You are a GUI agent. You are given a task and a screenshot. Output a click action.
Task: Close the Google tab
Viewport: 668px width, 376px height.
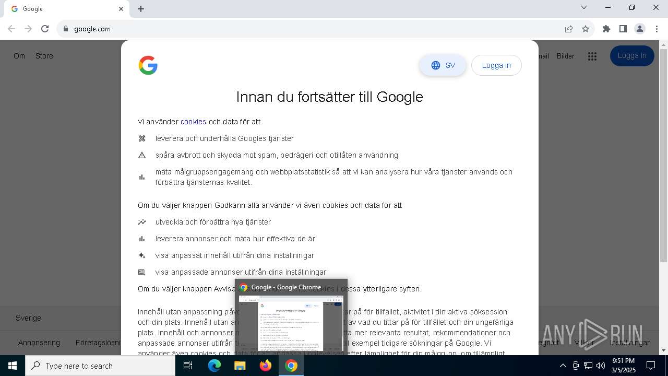(x=121, y=9)
